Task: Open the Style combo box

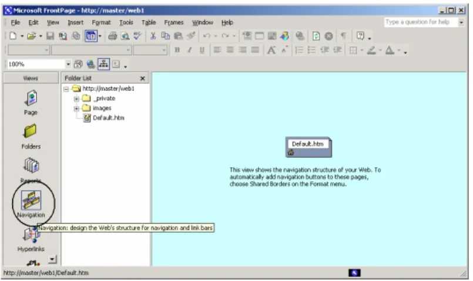Action: tap(29, 50)
